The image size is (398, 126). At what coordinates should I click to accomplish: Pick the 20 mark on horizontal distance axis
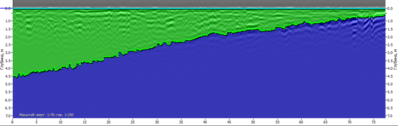[x=109, y=122]
